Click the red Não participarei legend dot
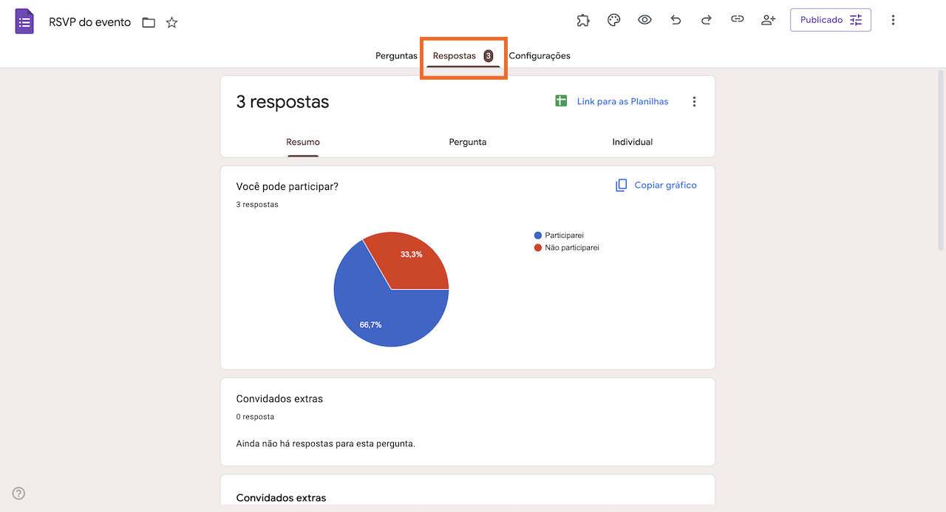The height and width of the screenshot is (512, 946). click(538, 248)
